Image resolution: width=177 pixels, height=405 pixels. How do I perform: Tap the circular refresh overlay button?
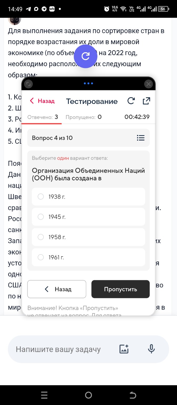tap(86, 56)
